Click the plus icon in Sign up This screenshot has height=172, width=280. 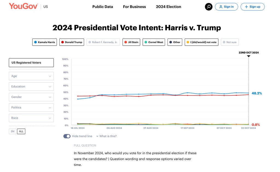click(246, 7)
